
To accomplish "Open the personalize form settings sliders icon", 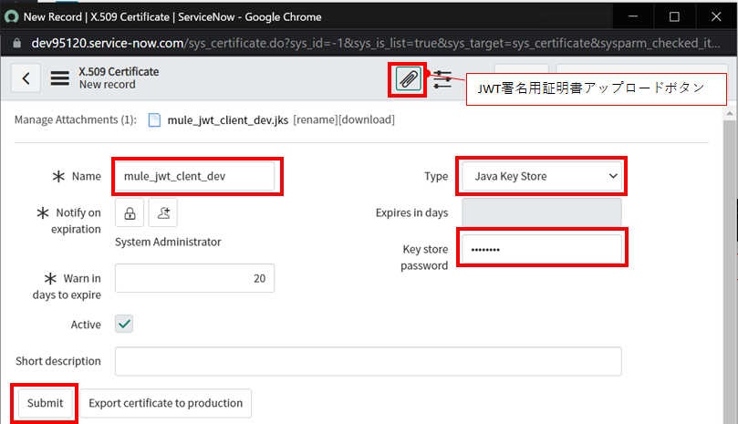I will point(442,79).
